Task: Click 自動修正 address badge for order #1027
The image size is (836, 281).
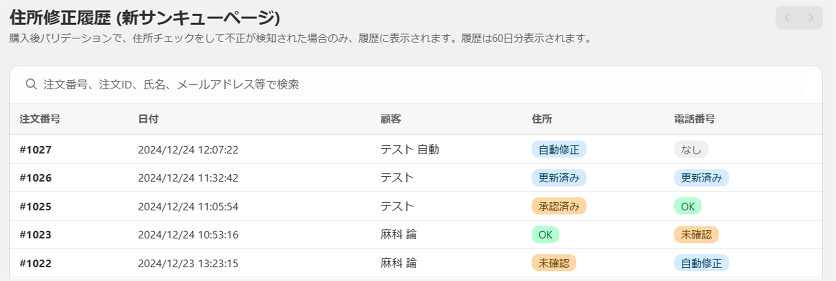Action: pos(559,149)
